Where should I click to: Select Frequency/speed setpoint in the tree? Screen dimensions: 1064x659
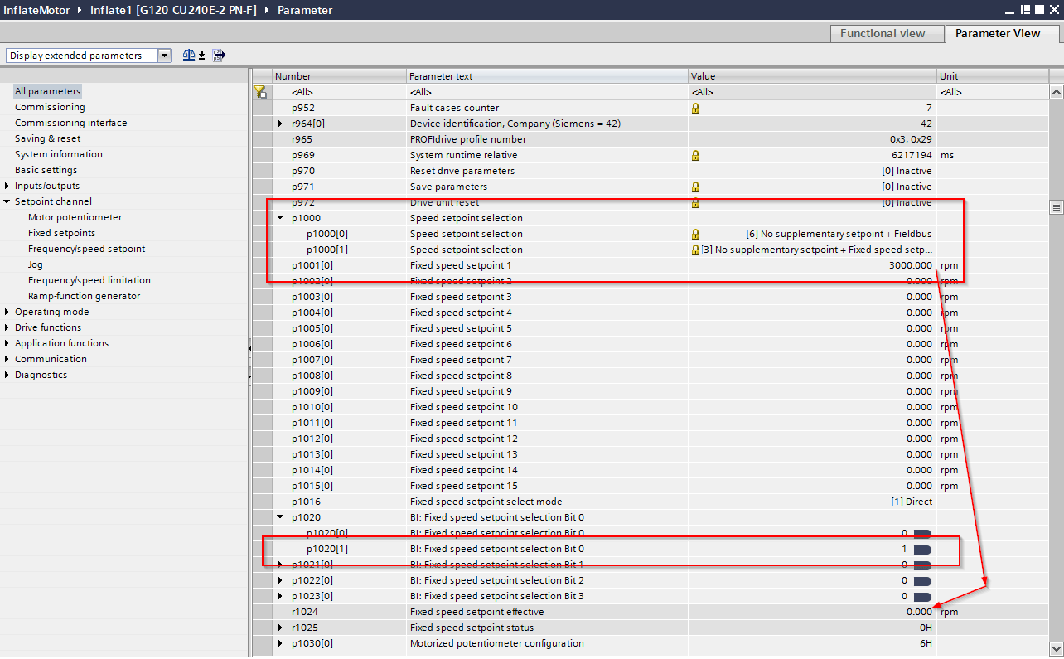(86, 249)
